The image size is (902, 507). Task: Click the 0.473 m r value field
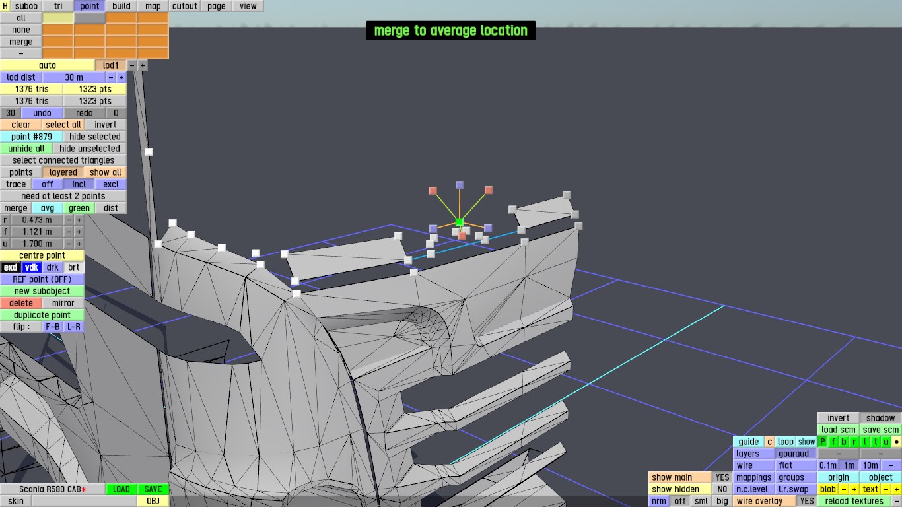[37, 220]
